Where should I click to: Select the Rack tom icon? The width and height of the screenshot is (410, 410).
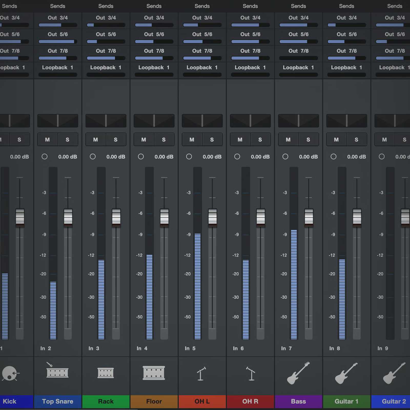tap(106, 373)
